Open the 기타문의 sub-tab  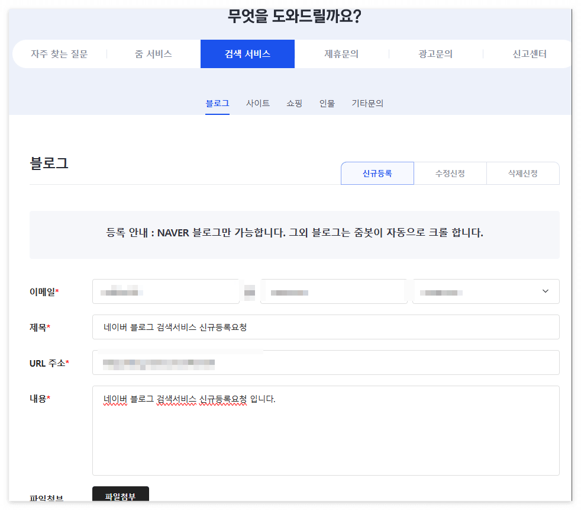[367, 102]
